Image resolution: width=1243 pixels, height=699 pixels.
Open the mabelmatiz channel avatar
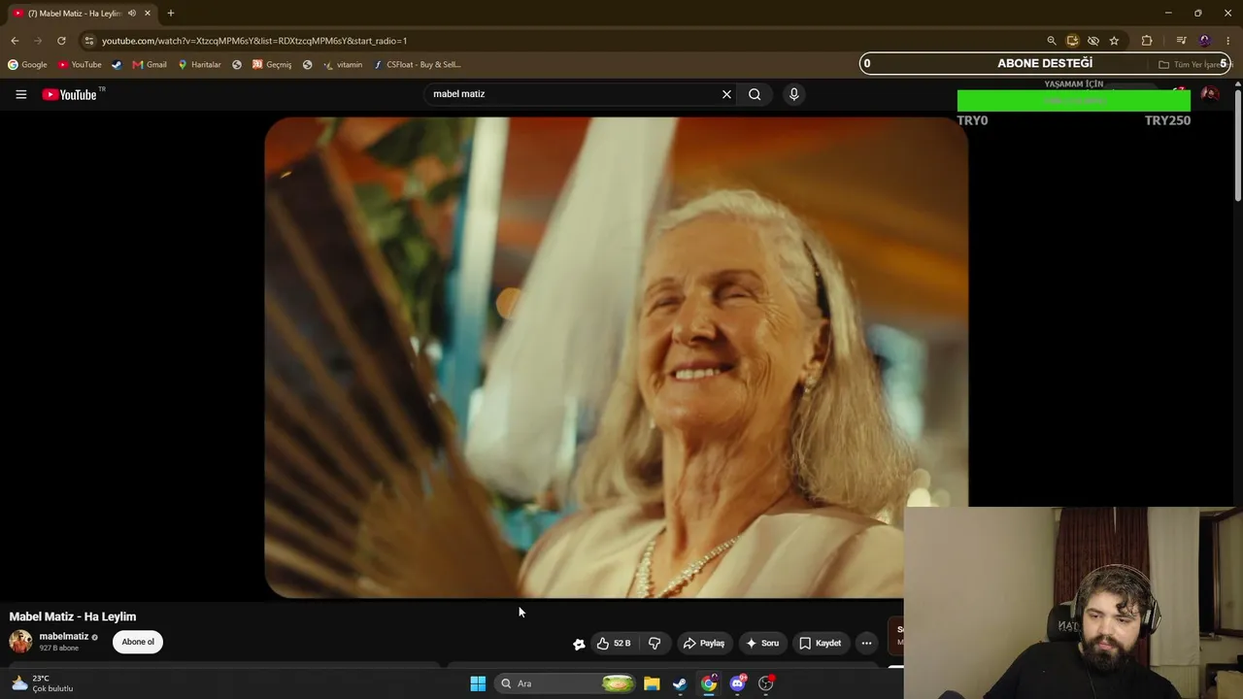click(x=20, y=641)
